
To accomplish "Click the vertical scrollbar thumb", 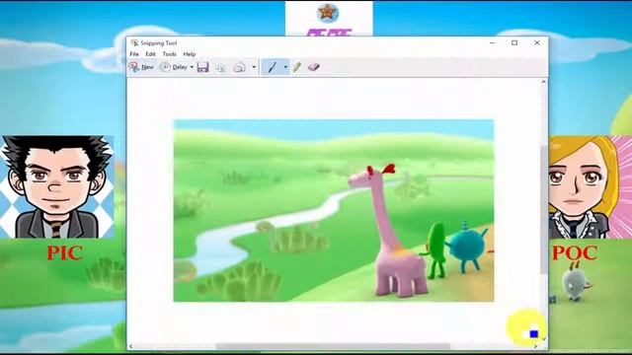I will click(543, 210).
